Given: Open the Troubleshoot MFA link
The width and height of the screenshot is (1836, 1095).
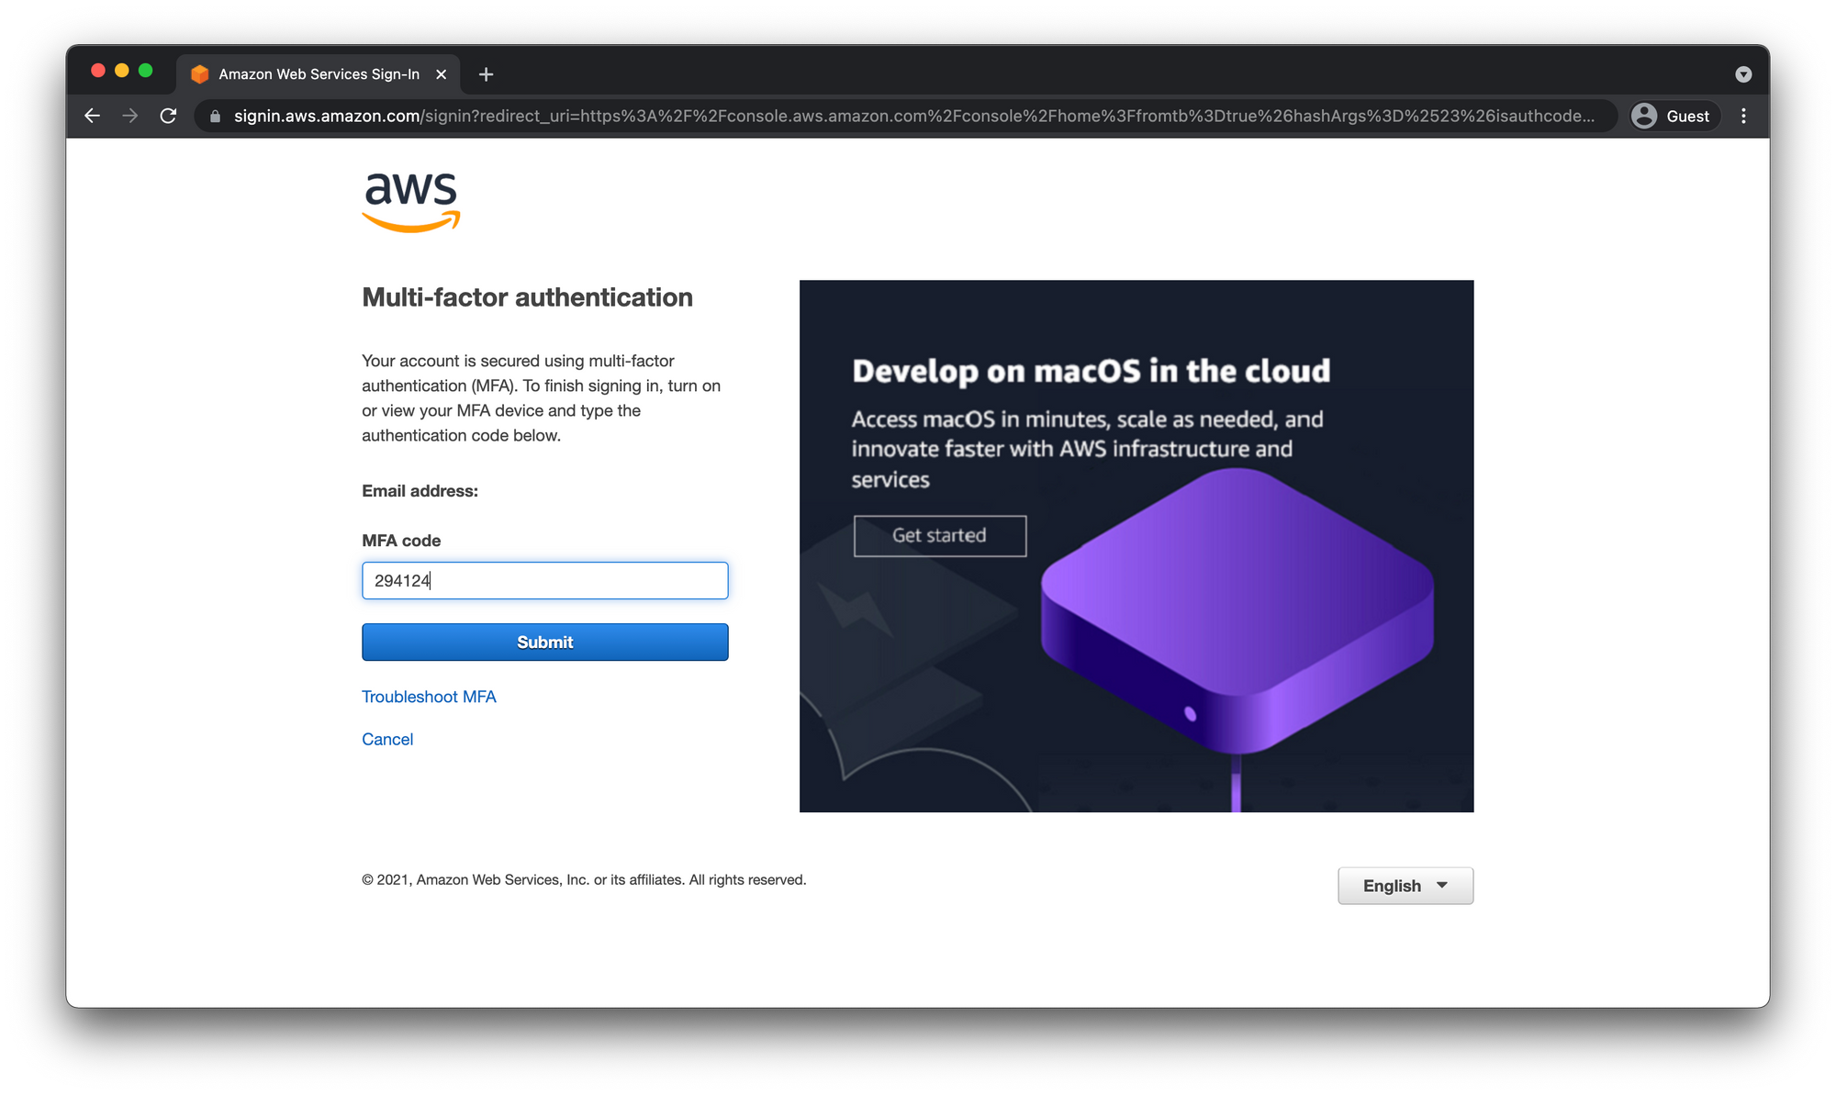Looking at the screenshot, I should point(429,697).
